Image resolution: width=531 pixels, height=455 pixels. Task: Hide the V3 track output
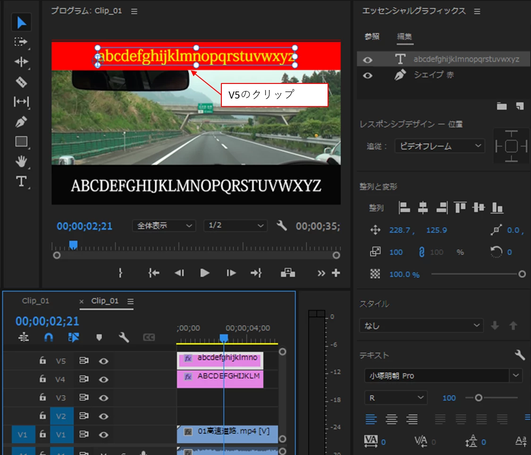104,398
